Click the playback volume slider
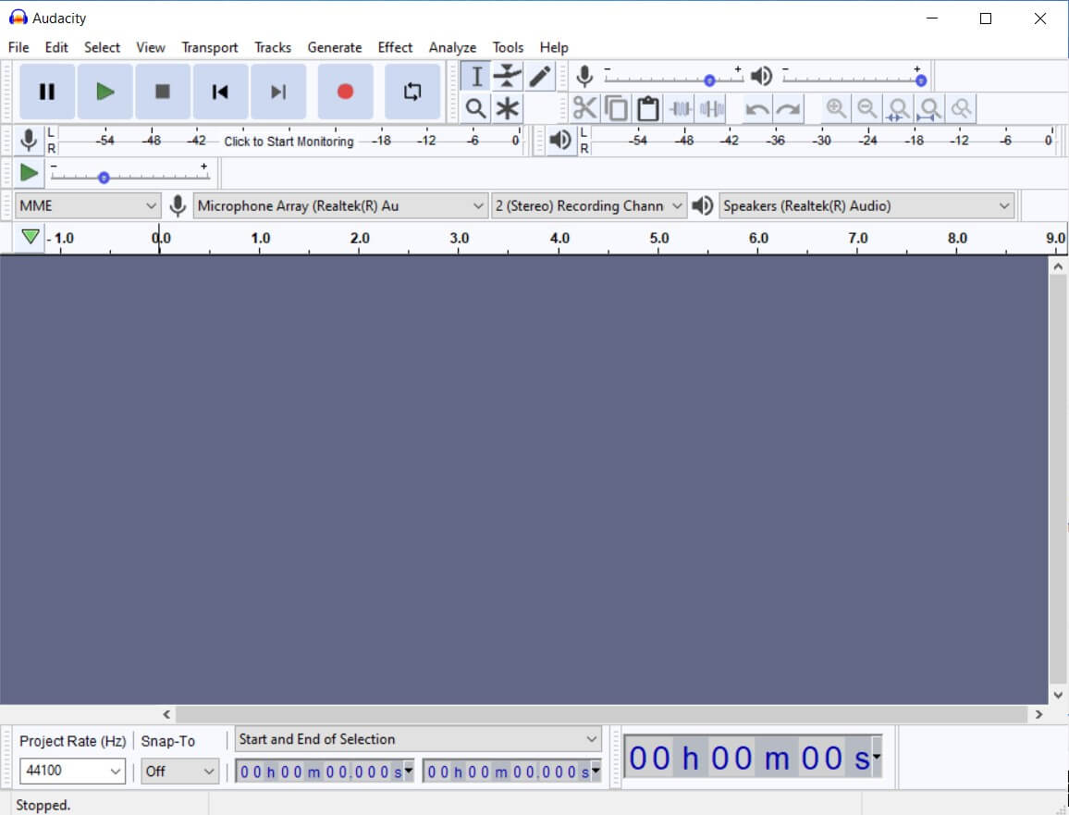Image resolution: width=1069 pixels, height=815 pixels. pyautogui.click(x=851, y=80)
